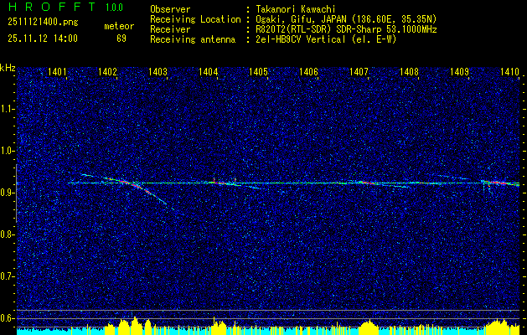Click the 0.6 kHz frequency label
Screen dimensions: 527x335
(7, 318)
